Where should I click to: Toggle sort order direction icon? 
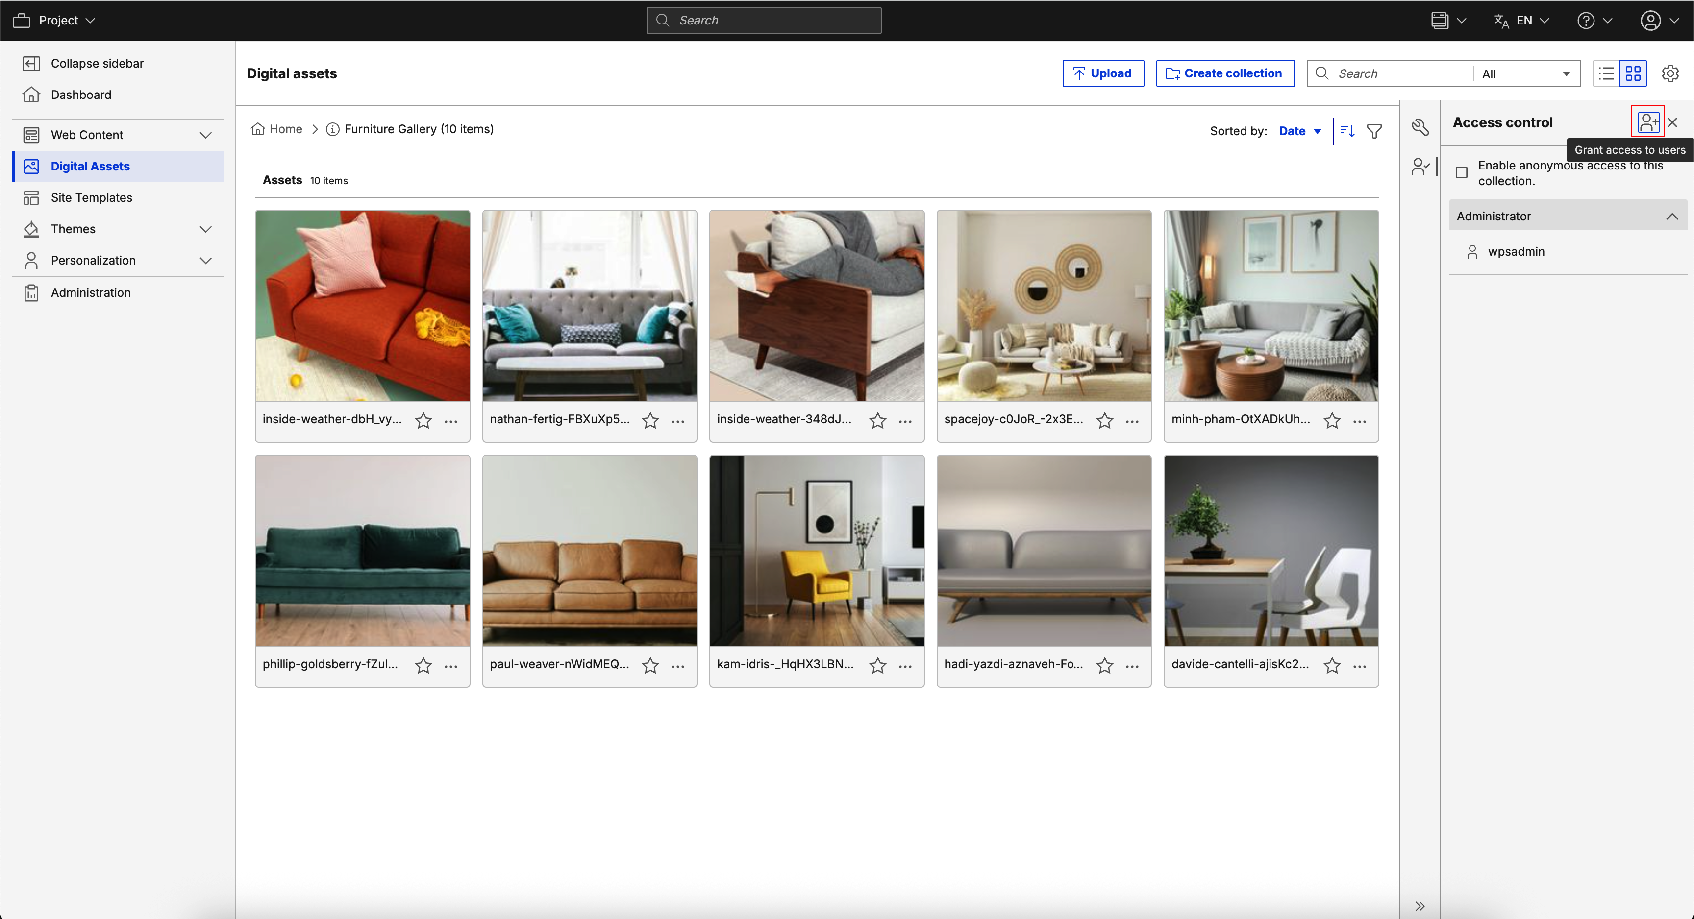1347,131
